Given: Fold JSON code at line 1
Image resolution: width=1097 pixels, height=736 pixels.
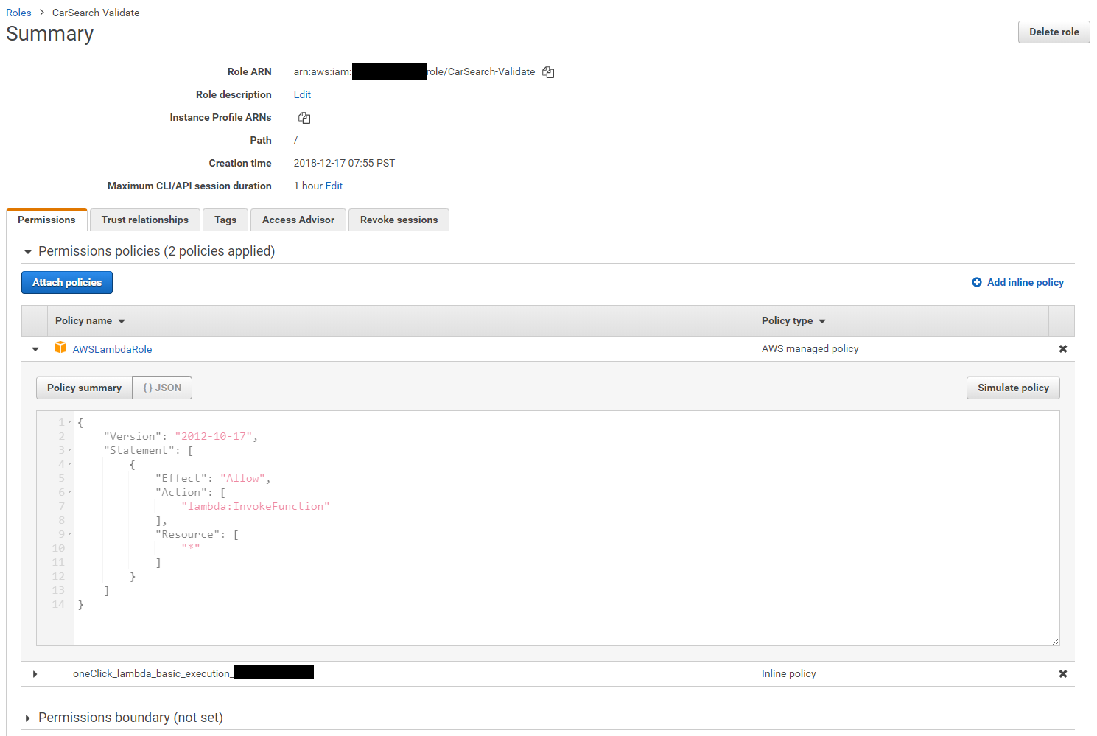Looking at the screenshot, I should (x=70, y=422).
